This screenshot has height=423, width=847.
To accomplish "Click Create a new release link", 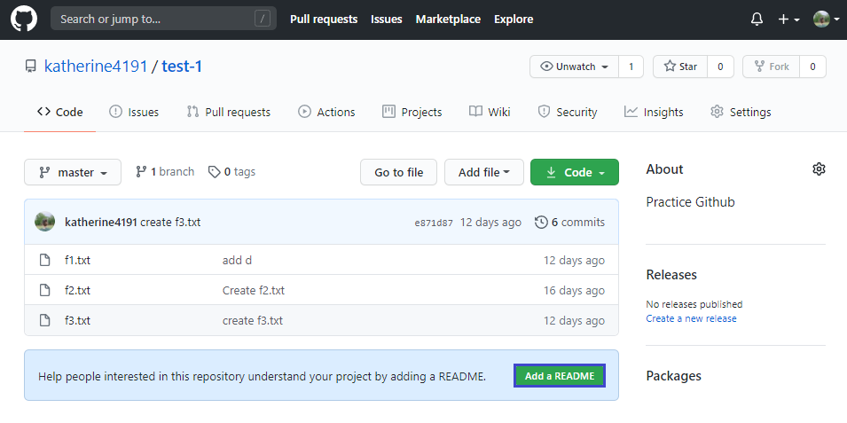I will tap(692, 318).
